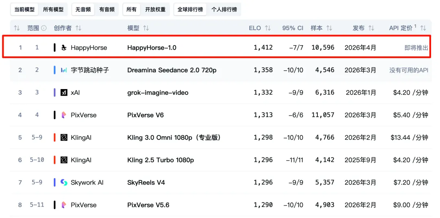
Task: Click the HappyHorse creator logo icon
Action: 64,48
